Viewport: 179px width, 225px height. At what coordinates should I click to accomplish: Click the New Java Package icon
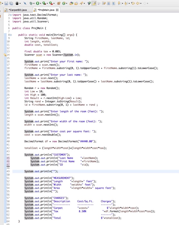tap(59, 3)
